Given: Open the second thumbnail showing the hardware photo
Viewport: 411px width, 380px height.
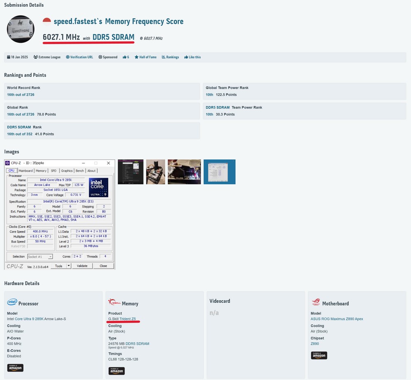Looking at the screenshot, I should coord(156,172).
